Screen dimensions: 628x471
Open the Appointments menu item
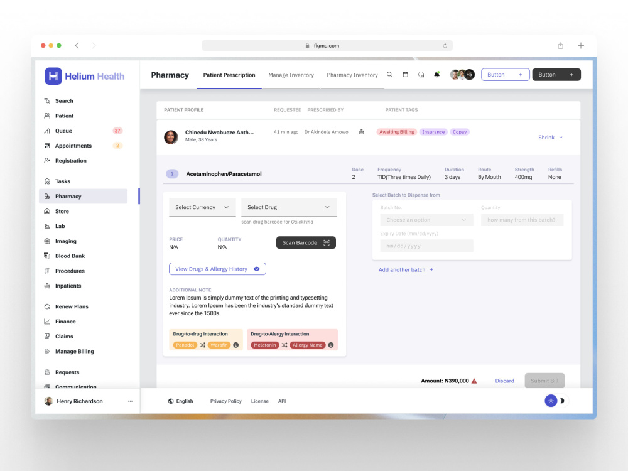84,146
